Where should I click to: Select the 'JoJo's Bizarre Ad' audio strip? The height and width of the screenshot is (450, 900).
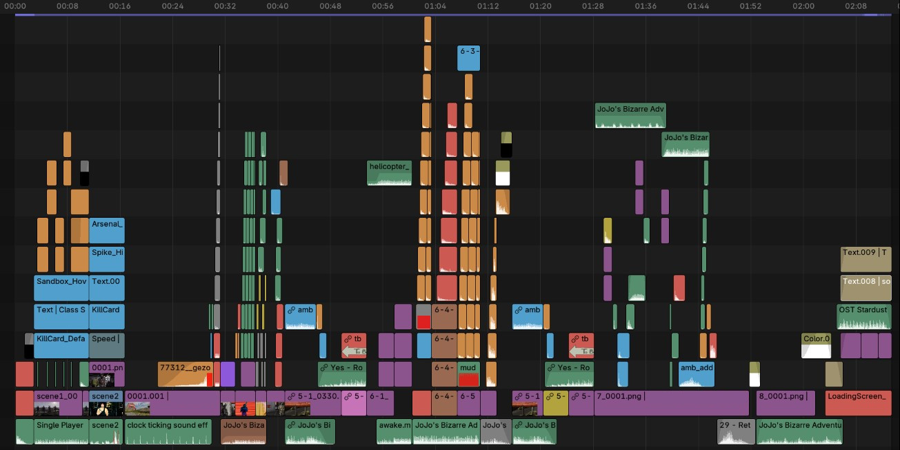coord(446,432)
